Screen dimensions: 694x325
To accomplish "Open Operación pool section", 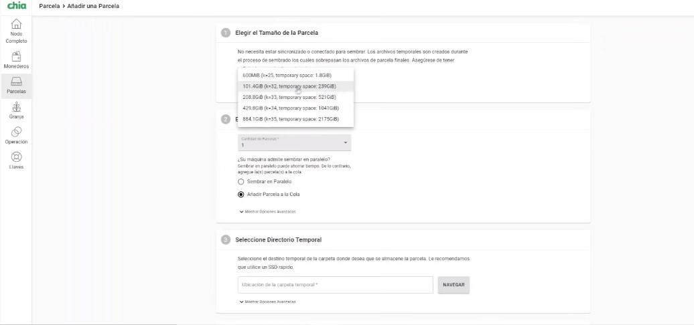I will (16, 136).
